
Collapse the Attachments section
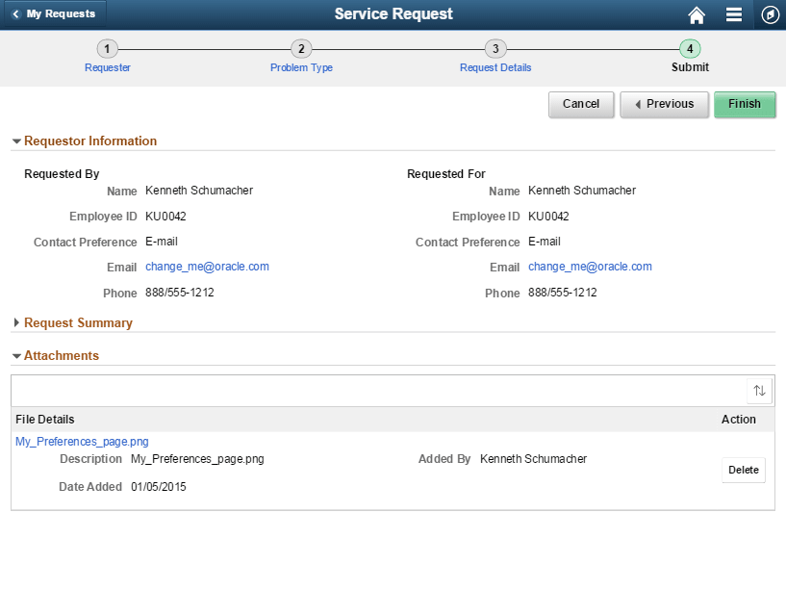click(x=16, y=355)
